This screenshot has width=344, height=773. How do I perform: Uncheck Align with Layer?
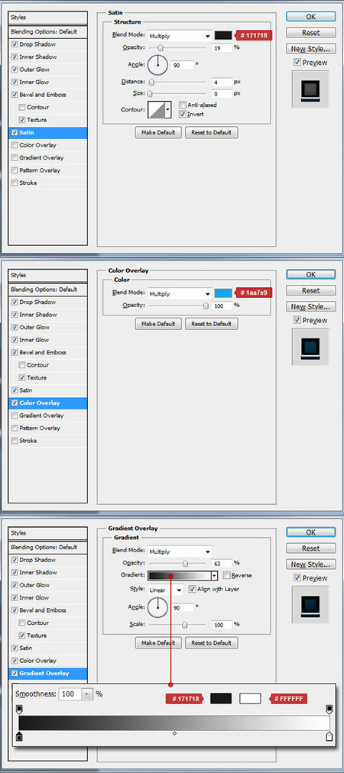pyautogui.click(x=192, y=589)
